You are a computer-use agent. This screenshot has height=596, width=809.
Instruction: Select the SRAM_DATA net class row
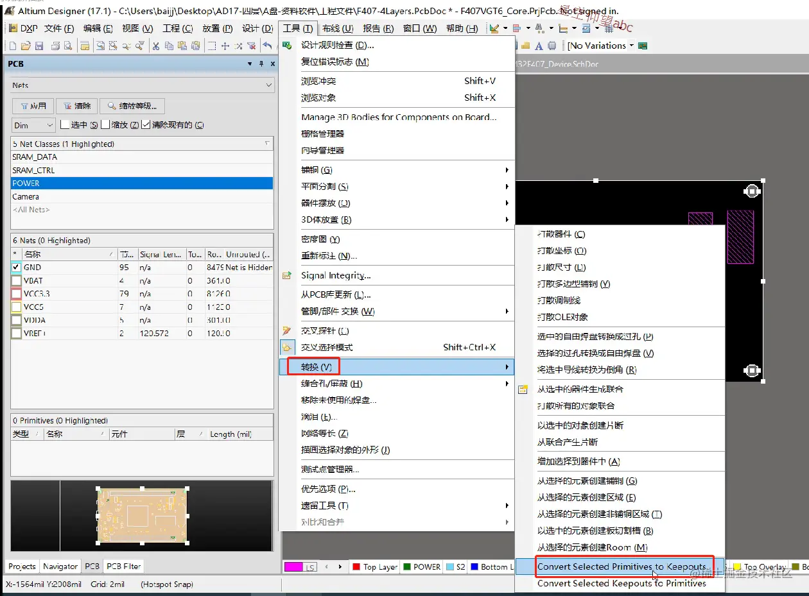(x=142, y=157)
